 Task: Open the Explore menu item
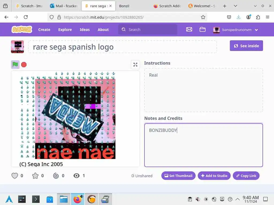tap(65, 30)
